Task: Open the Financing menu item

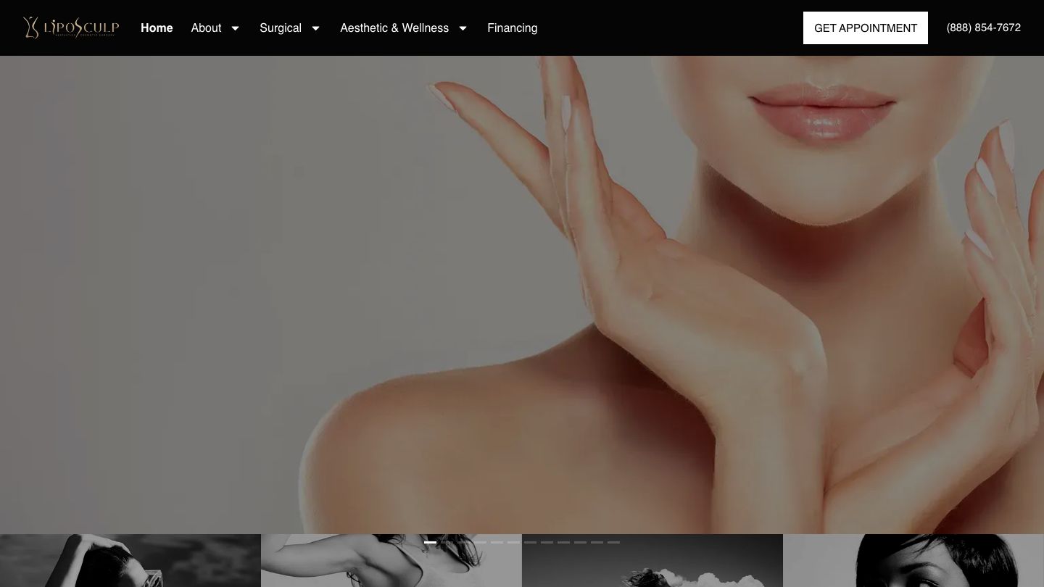Action: [x=512, y=28]
